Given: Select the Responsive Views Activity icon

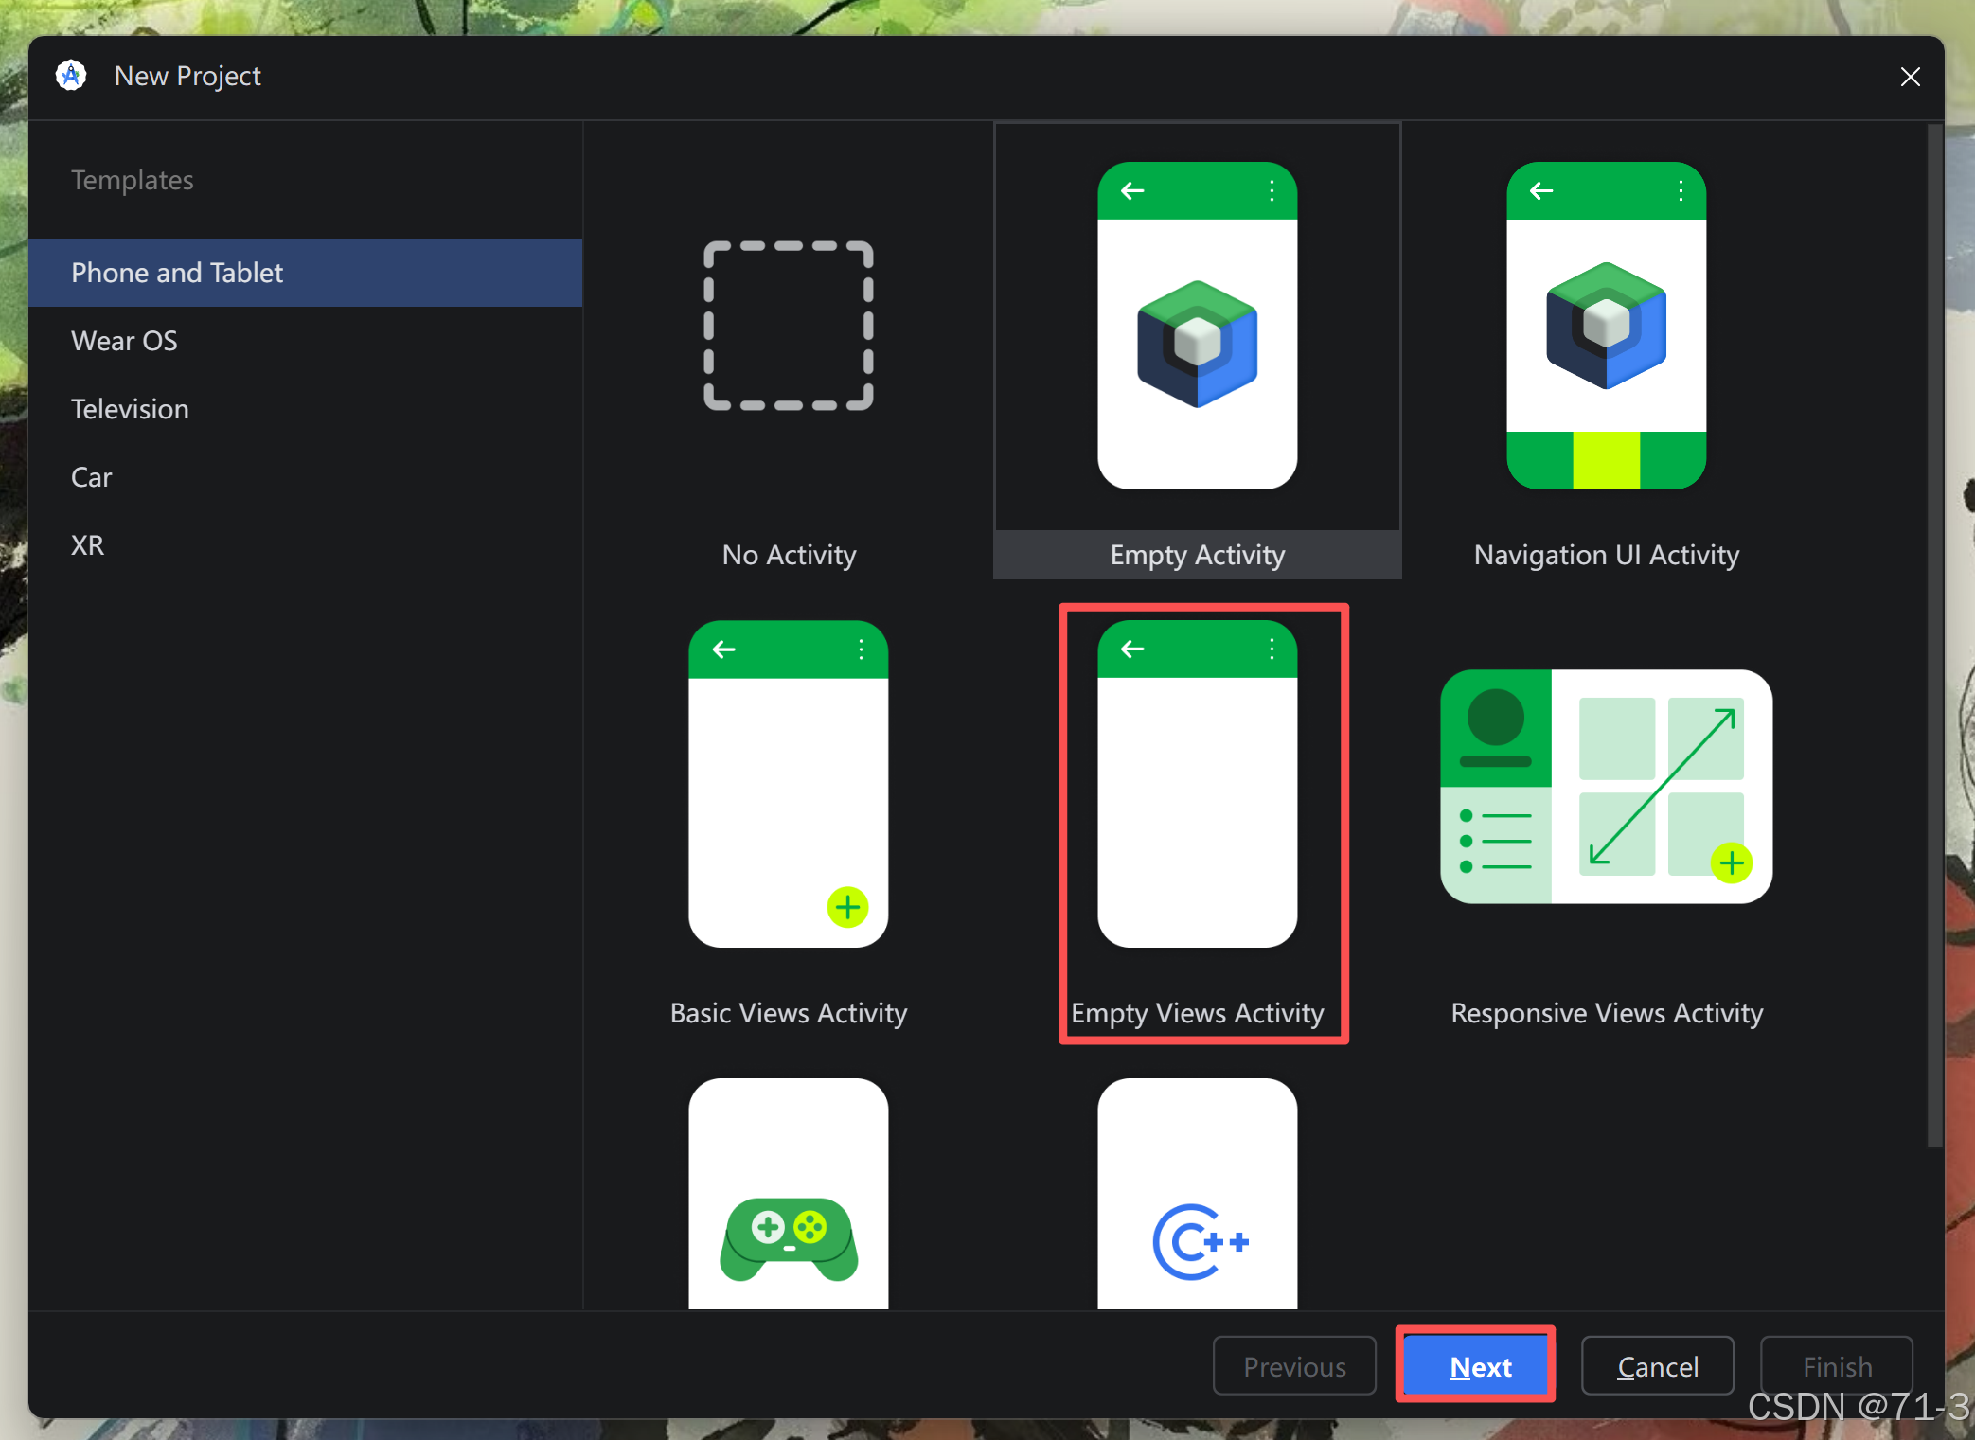Looking at the screenshot, I should point(1606,786).
